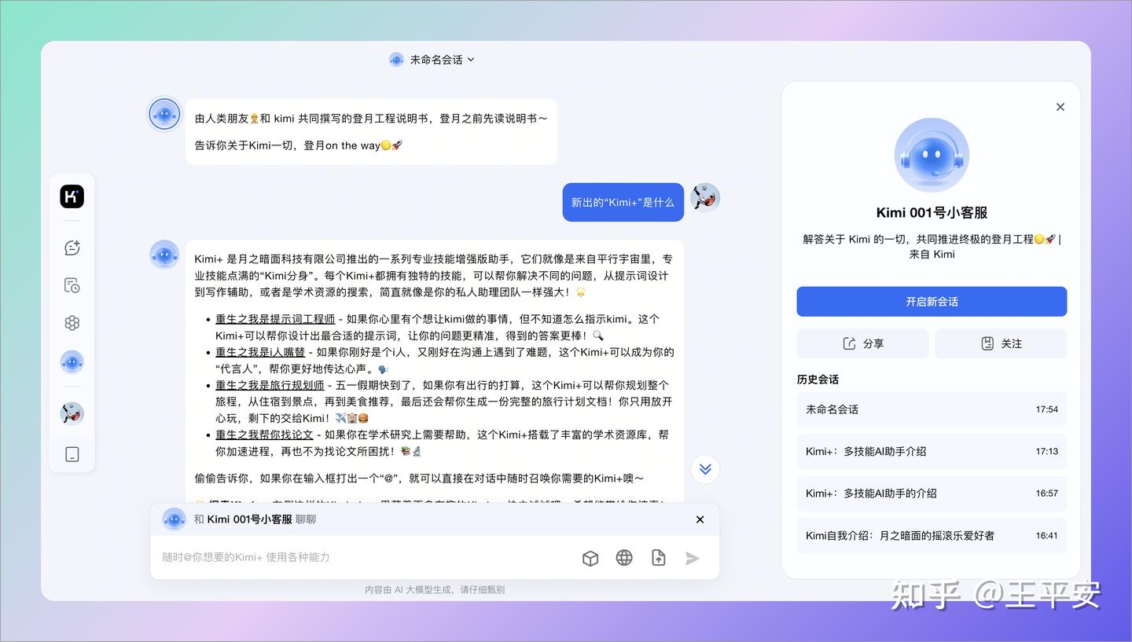
Task: Click the cube icon in the input toolbar
Action: tap(590, 558)
